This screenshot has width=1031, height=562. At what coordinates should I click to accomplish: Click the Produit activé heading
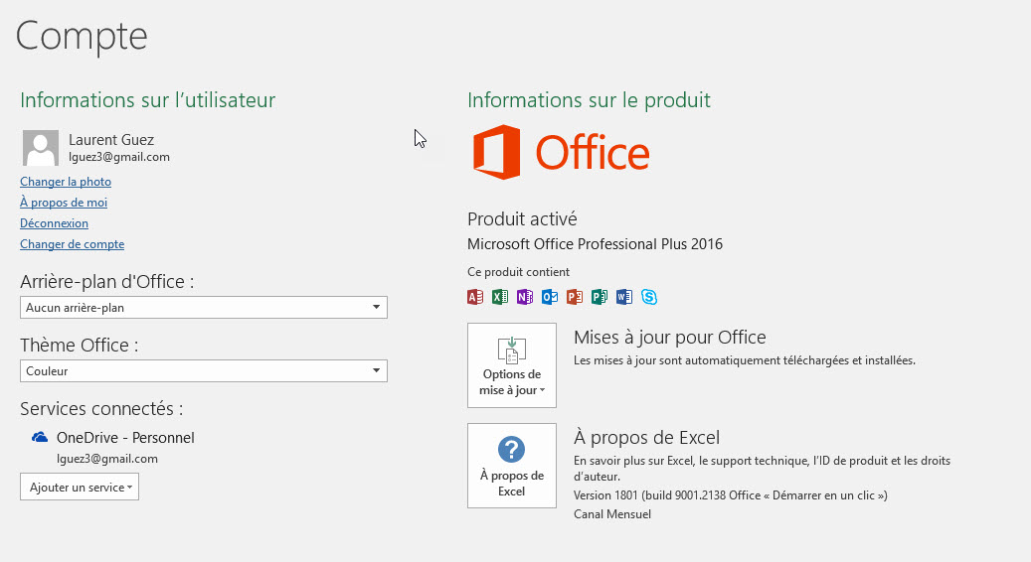point(522,218)
